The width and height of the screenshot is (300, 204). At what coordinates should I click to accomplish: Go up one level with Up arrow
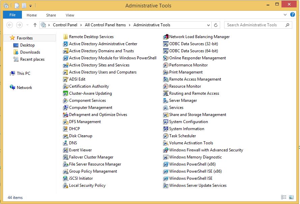tap(35, 25)
